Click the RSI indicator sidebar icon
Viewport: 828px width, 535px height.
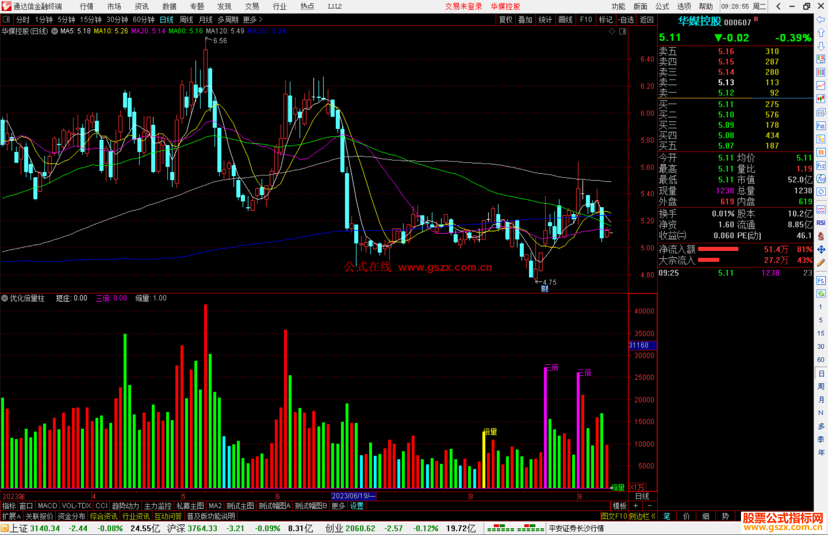(821, 223)
